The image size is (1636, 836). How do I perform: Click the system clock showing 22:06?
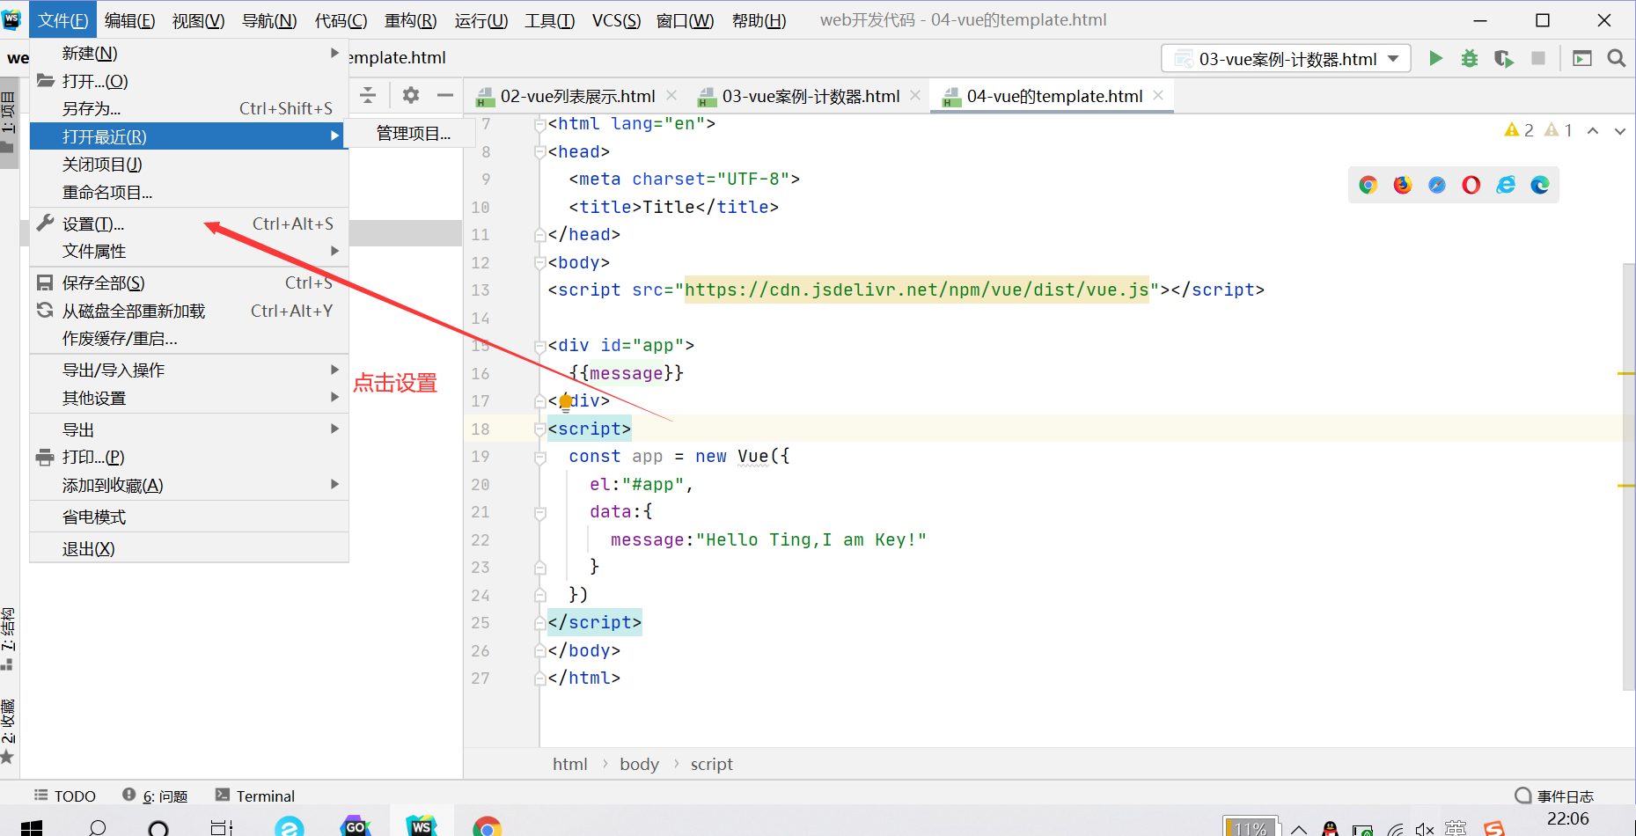click(1567, 818)
